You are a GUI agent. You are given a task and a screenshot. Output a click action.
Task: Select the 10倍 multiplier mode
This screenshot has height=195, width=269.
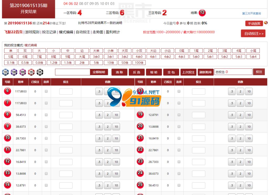click(x=111, y=63)
